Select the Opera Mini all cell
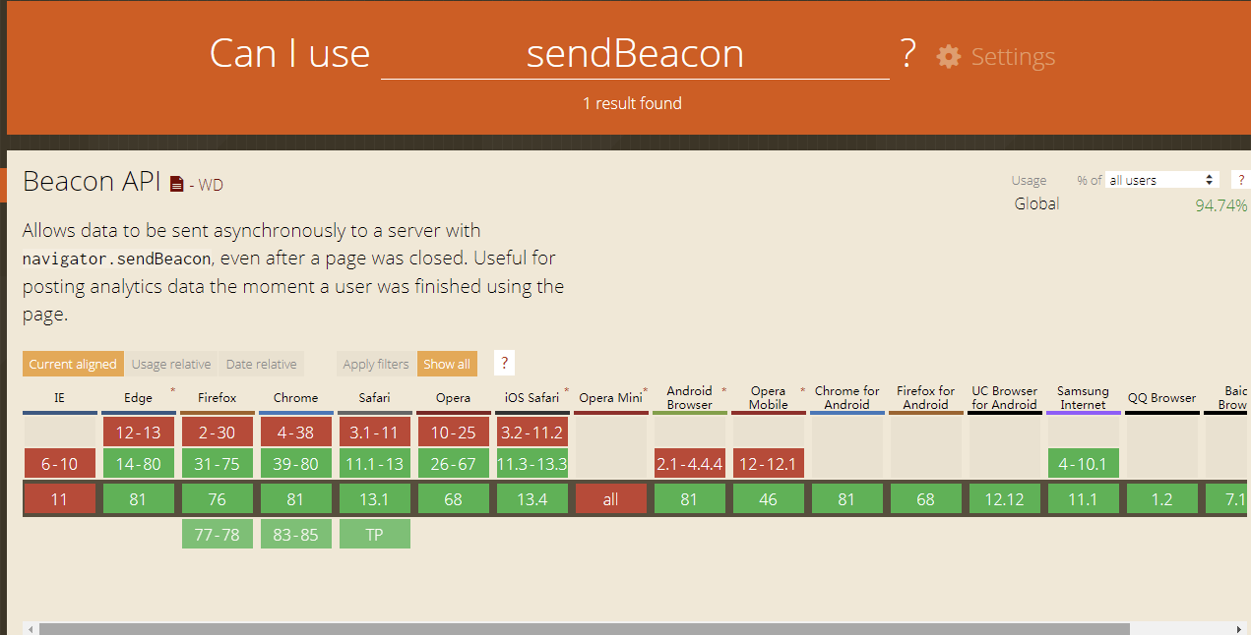Image resolution: width=1251 pixels, height=635 pixels. (x=610, y=498)
